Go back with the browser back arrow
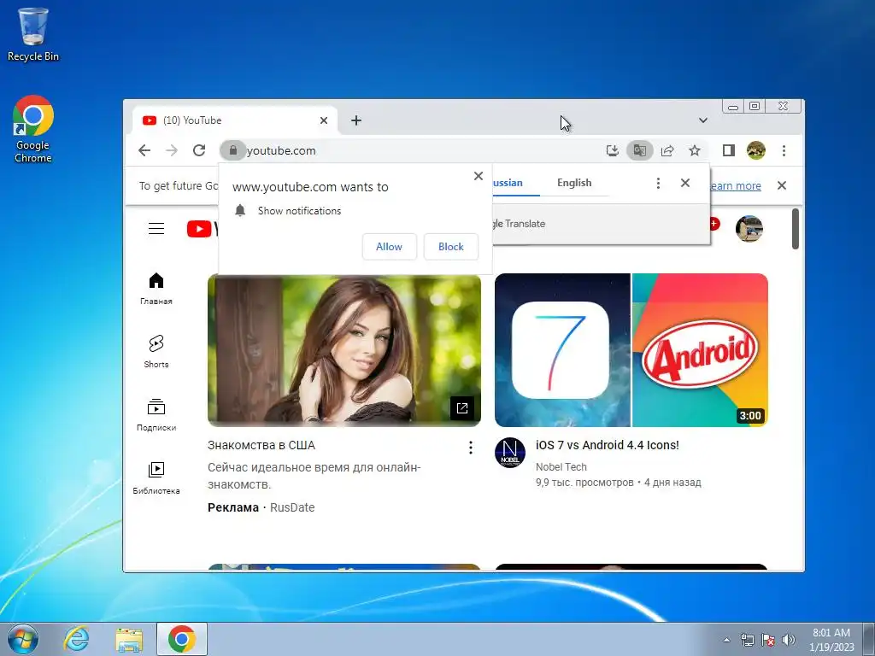Image resolution: width=875 pixels, height=656 pixels. point(144,150)
